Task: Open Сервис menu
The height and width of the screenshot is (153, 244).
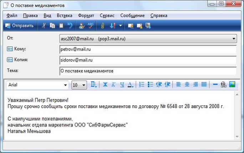Action: [x=107, y=16]
